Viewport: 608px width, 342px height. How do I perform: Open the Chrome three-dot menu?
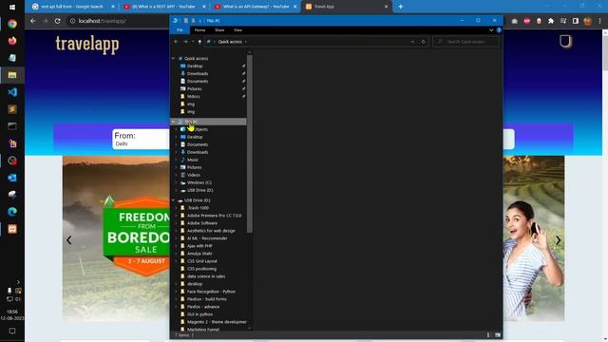(x=599, y=21)
